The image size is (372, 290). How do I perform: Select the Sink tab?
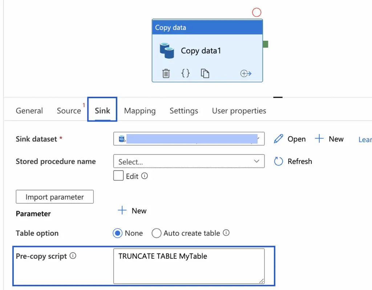(x=102, y=111)
